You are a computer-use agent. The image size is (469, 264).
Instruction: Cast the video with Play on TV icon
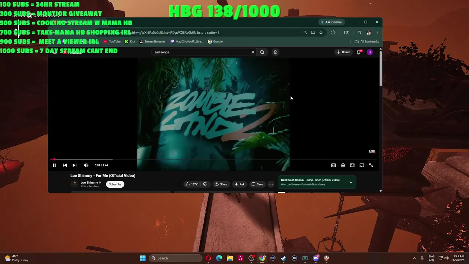point(362,165)
